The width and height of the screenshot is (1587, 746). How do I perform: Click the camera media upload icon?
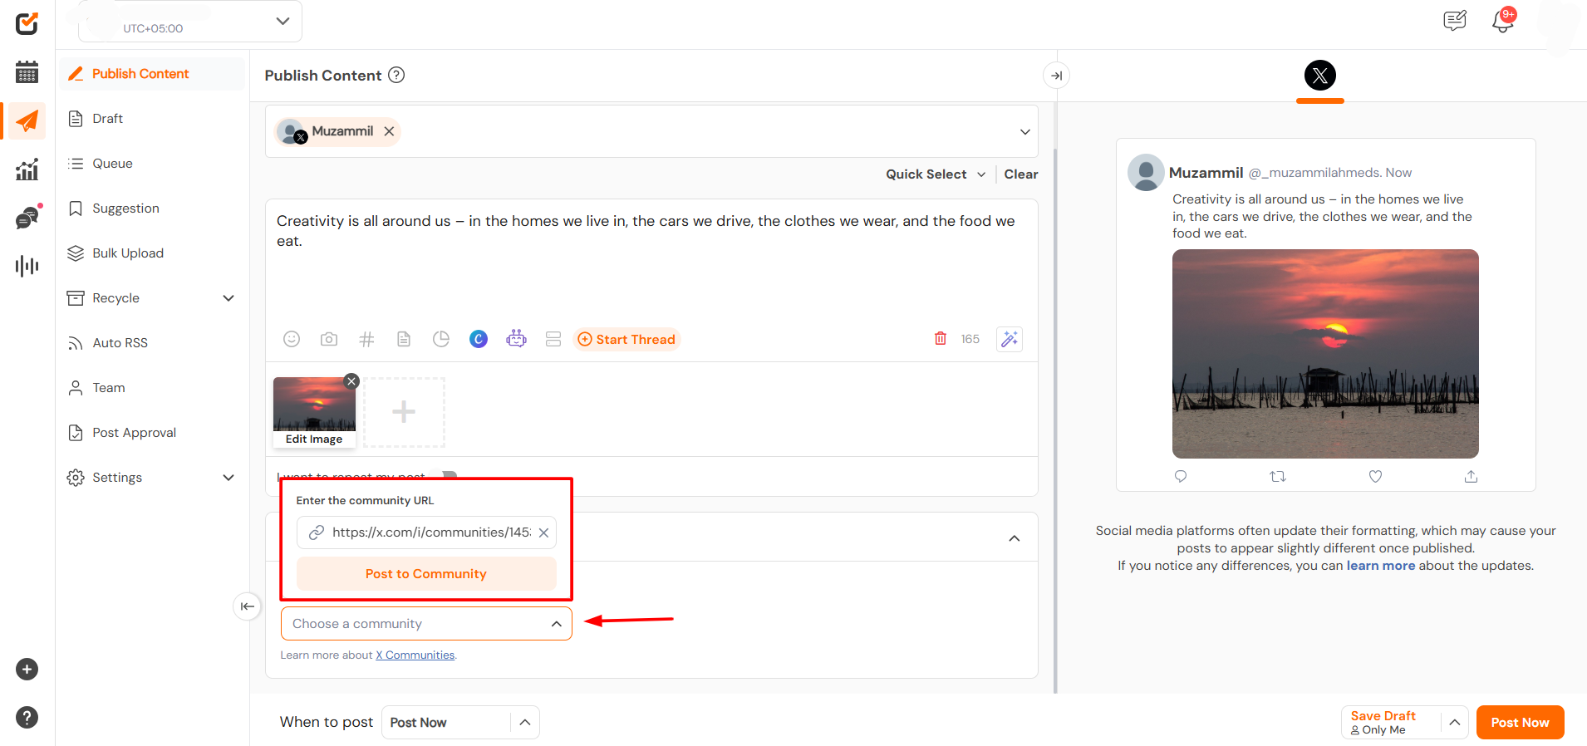point(329,339)
